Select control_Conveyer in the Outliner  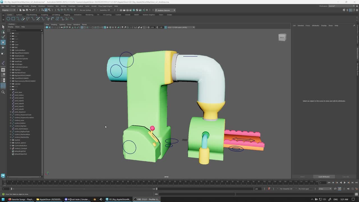coord(21,148)
